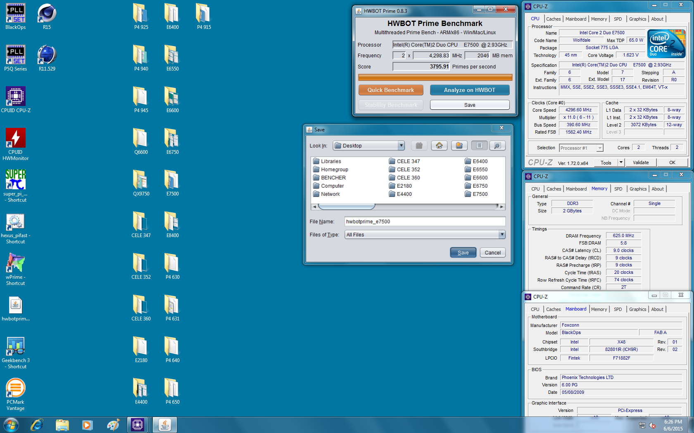Open the R11.529 Cinebench desktop icon
Image resolution: width=694 pixels, height=433 pixels.
pos(47,58)
